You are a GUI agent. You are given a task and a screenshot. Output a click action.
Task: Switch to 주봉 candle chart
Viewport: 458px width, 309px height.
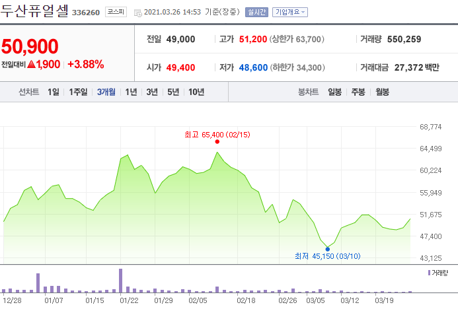coord(358,92)
